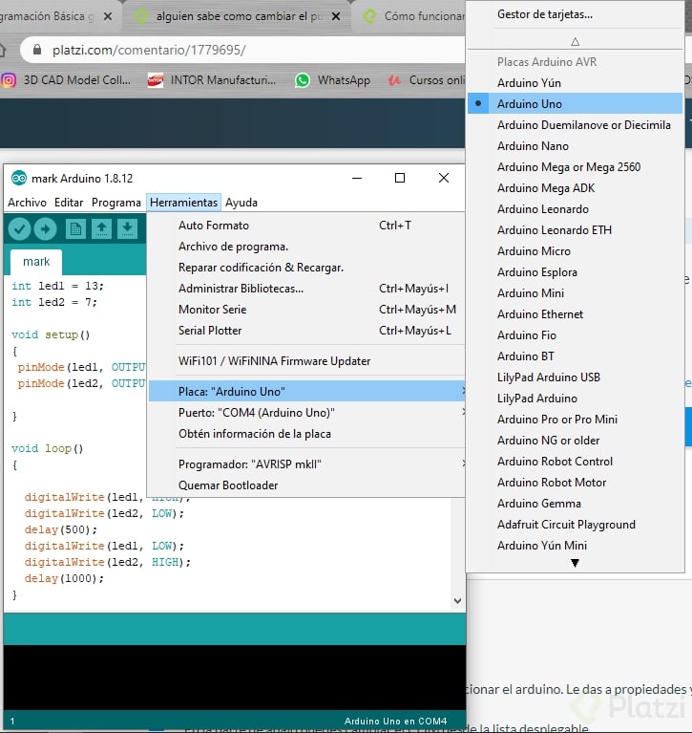The width and height of the screenshot is (692, 733).
Task: Click Auto Formato menu entry
Action: coord(306,226)
